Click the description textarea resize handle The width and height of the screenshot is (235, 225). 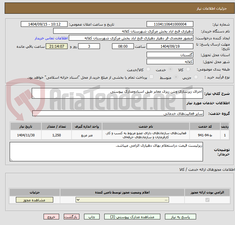(x=33, y=97)
